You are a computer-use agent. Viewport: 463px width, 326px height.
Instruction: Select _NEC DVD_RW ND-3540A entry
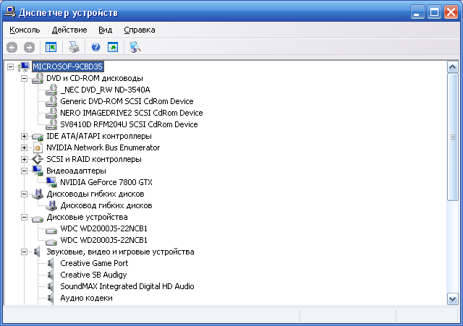tap(105, 90)
